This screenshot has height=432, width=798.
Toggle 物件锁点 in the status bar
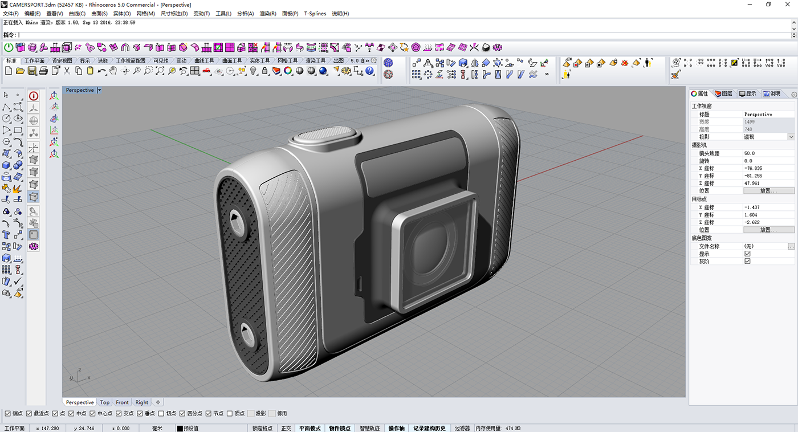click(x=339, y=427)
